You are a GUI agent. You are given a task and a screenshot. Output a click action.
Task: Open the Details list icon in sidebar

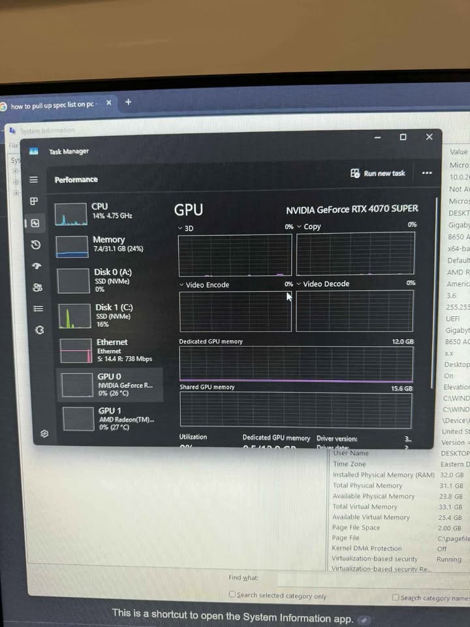[39, 308]
